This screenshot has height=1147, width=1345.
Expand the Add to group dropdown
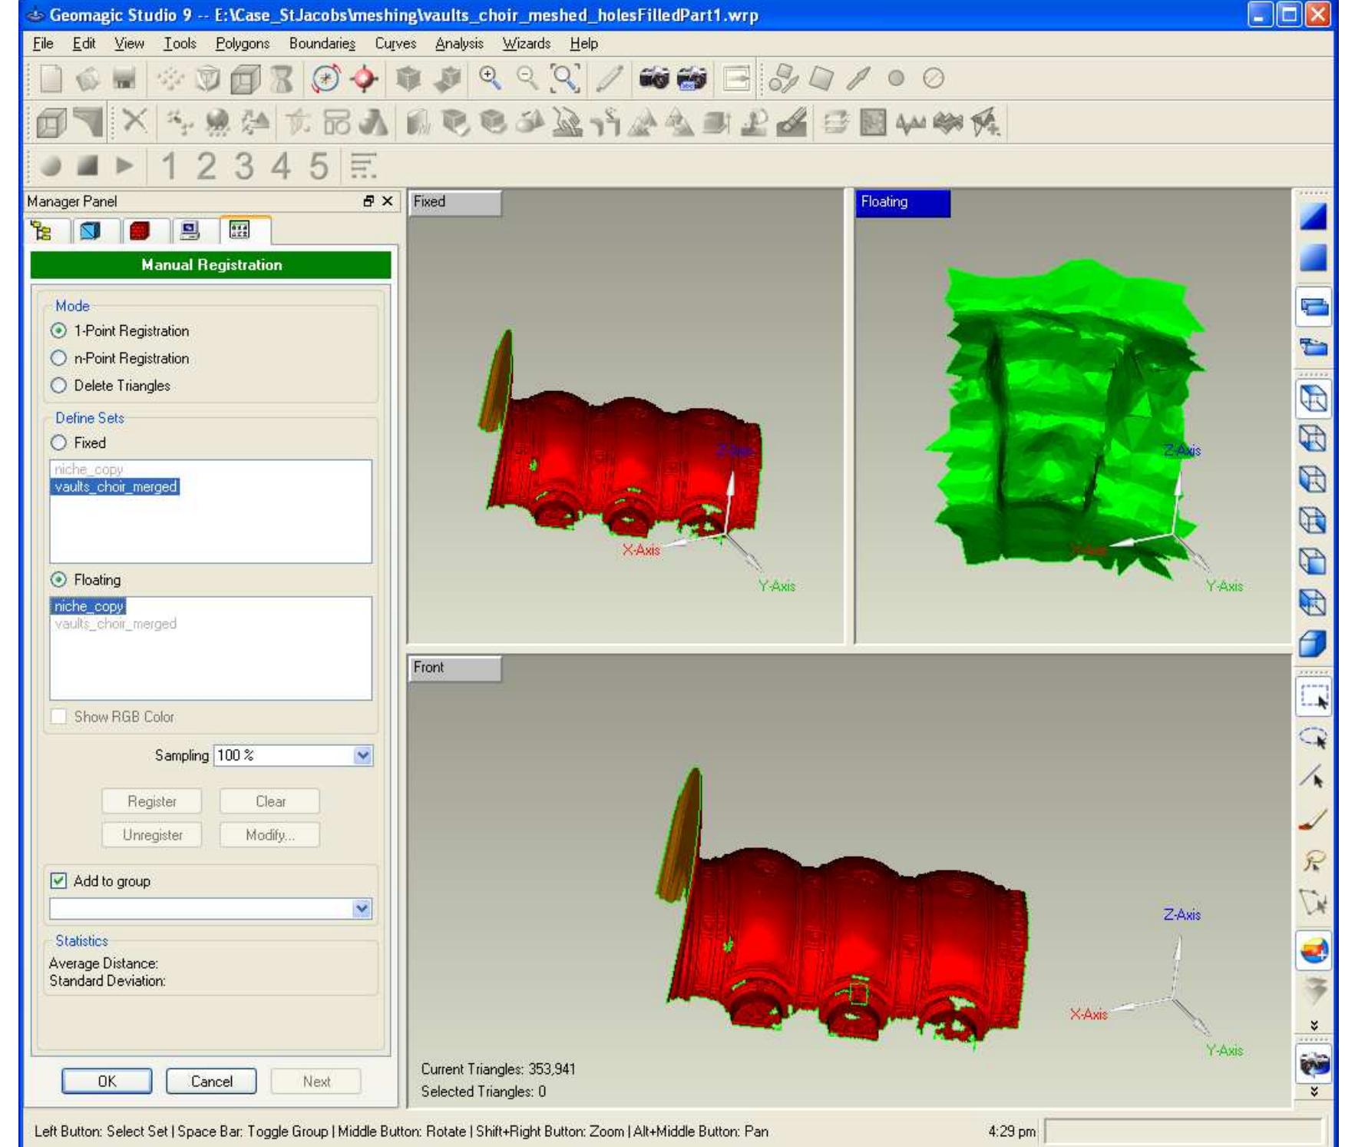coord(362,909)
